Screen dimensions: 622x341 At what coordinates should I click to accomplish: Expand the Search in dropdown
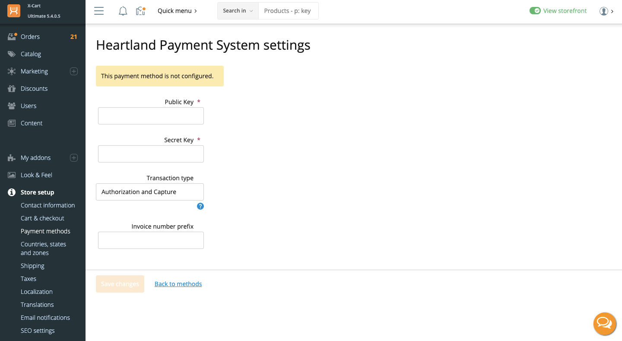pos(238,11)
